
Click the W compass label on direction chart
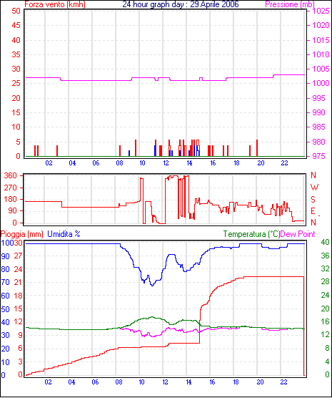point(314,188)
